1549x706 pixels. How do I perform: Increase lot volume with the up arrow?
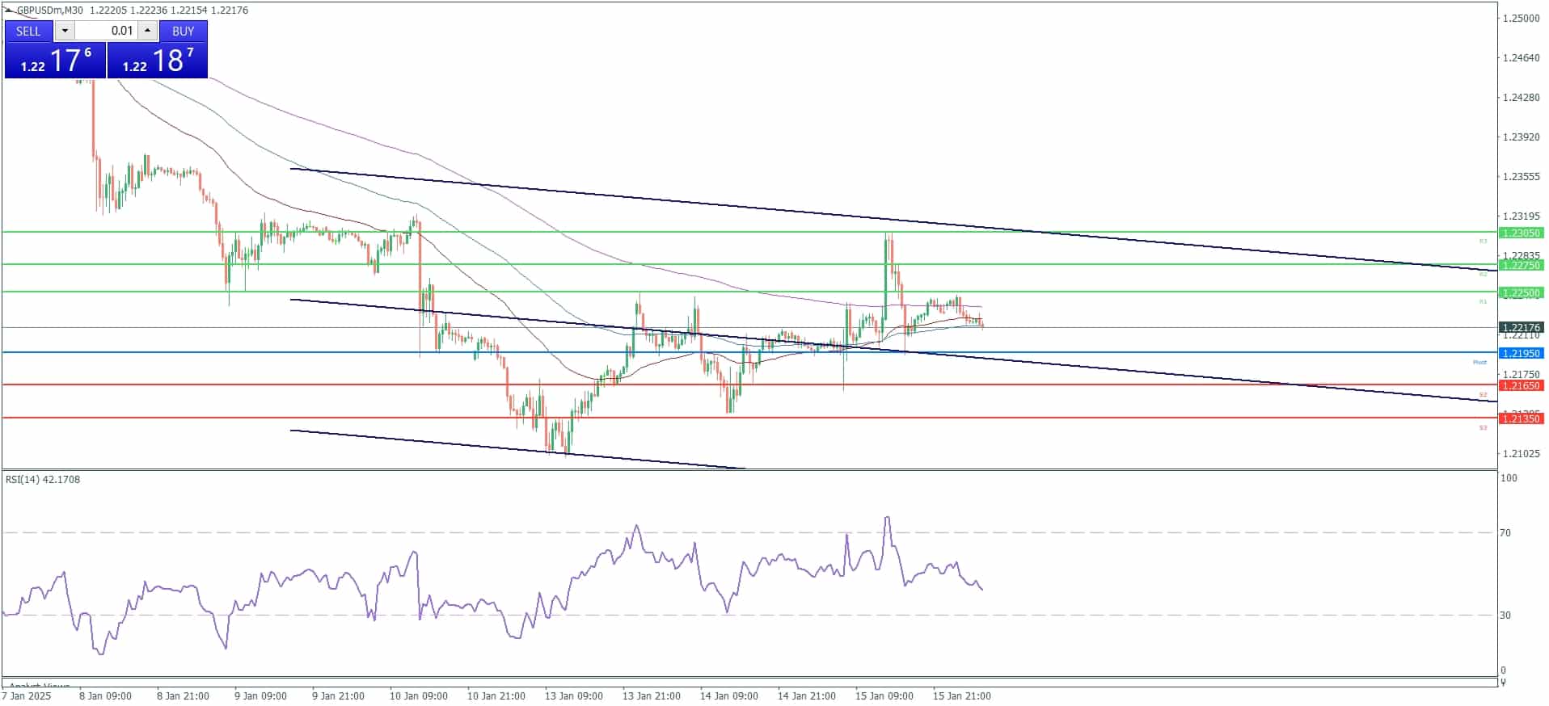coord(147,31)
